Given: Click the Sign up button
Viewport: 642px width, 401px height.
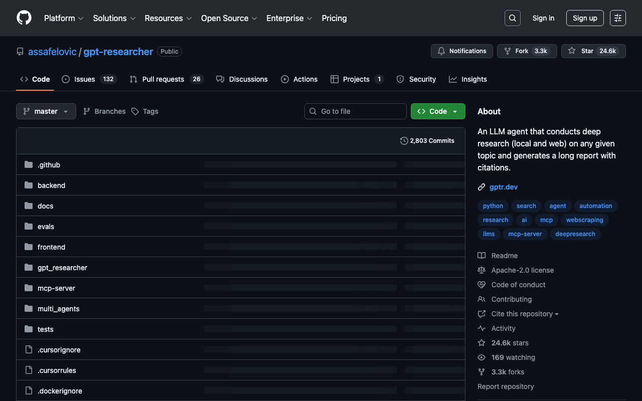Looking at the screenshot, I should (x=585, y=18).
